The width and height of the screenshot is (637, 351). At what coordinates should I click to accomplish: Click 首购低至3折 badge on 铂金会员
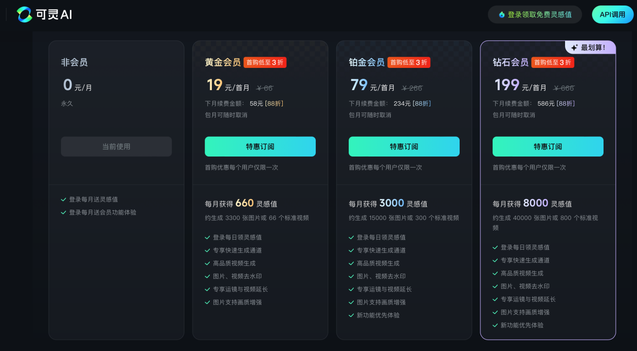pyautogui.click(x=409, y=62)
